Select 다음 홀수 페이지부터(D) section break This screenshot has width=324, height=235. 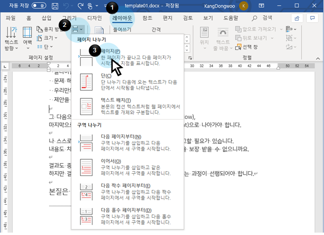click(127, 216)
